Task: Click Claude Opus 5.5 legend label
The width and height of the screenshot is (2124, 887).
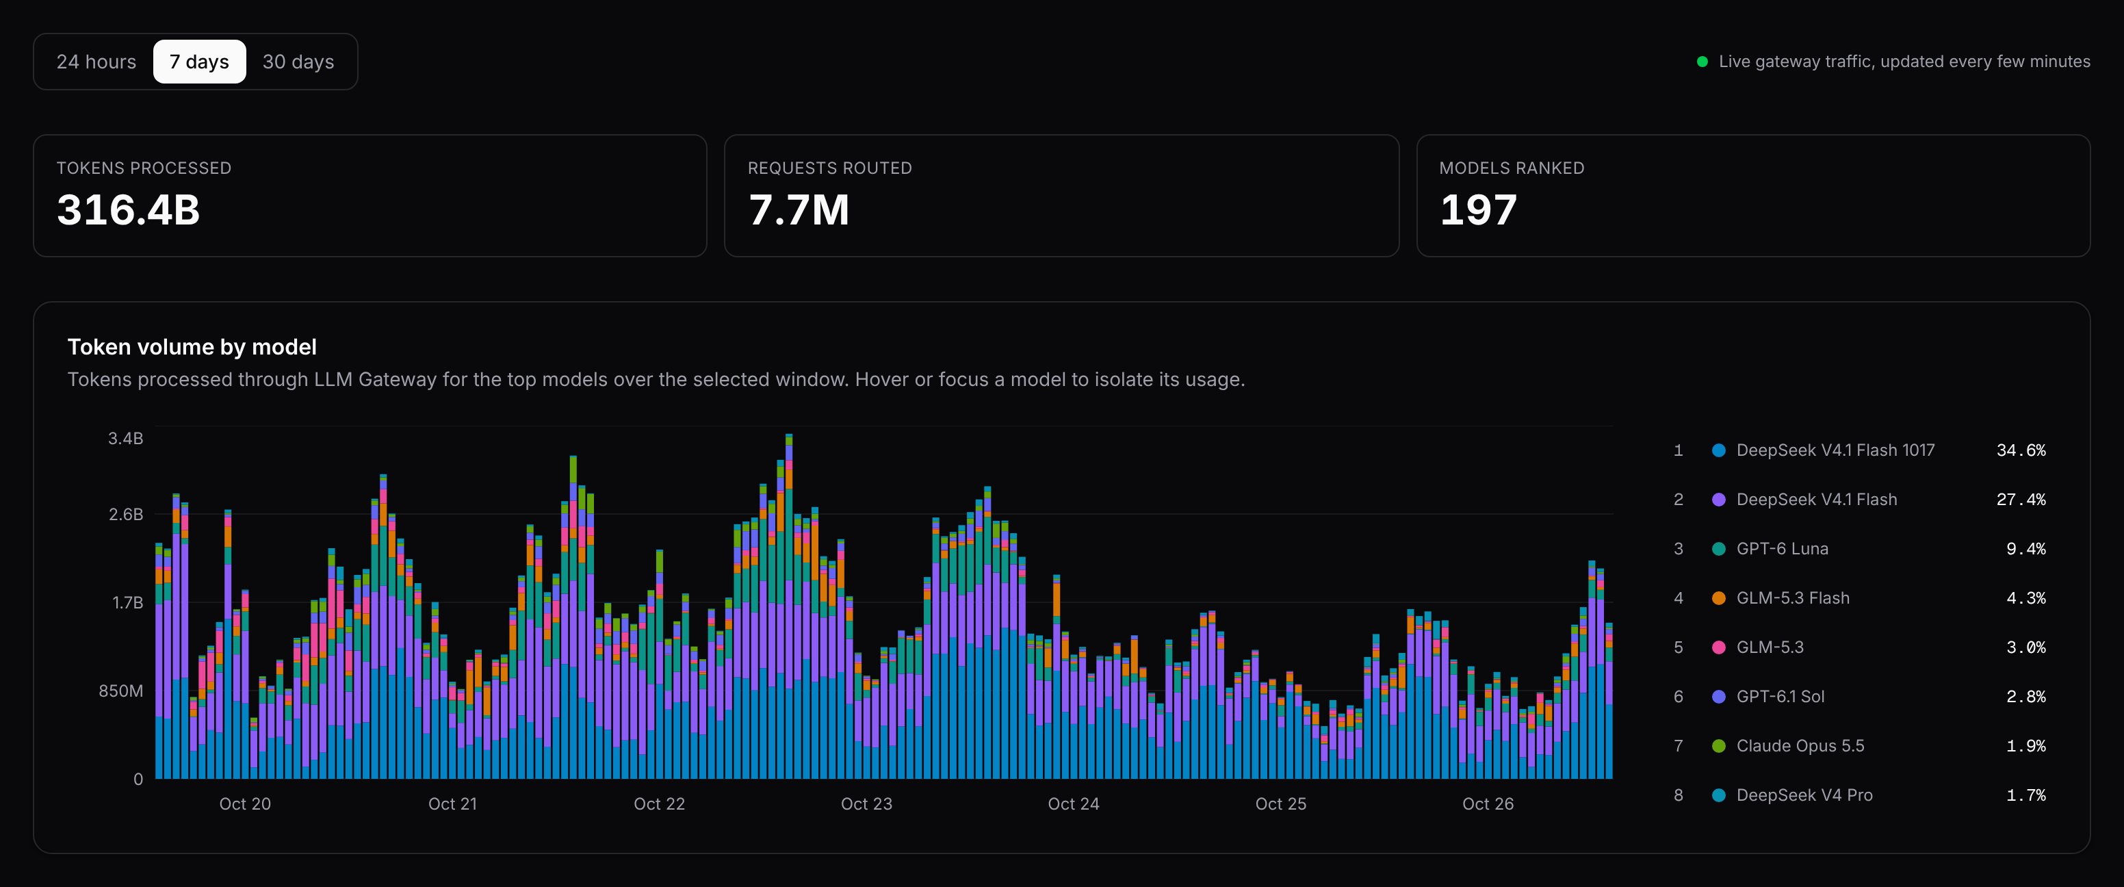Action: coord(1800,746)
